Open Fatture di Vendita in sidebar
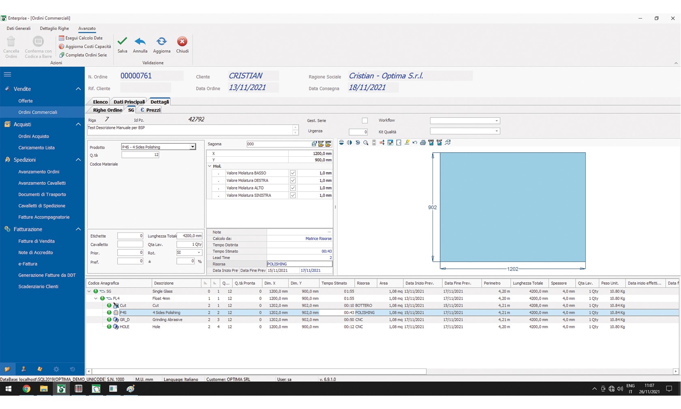 pyautogui.click(x=36, y=241)
